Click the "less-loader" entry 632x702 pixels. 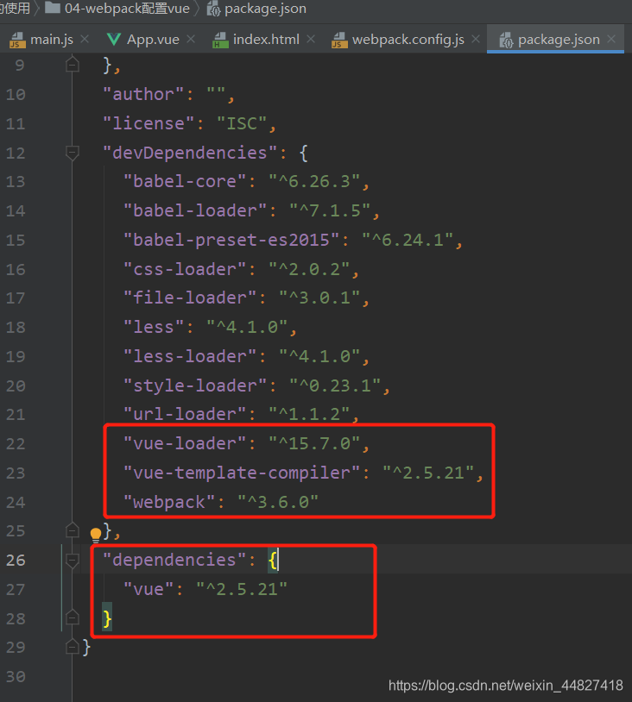click(246, 357)
